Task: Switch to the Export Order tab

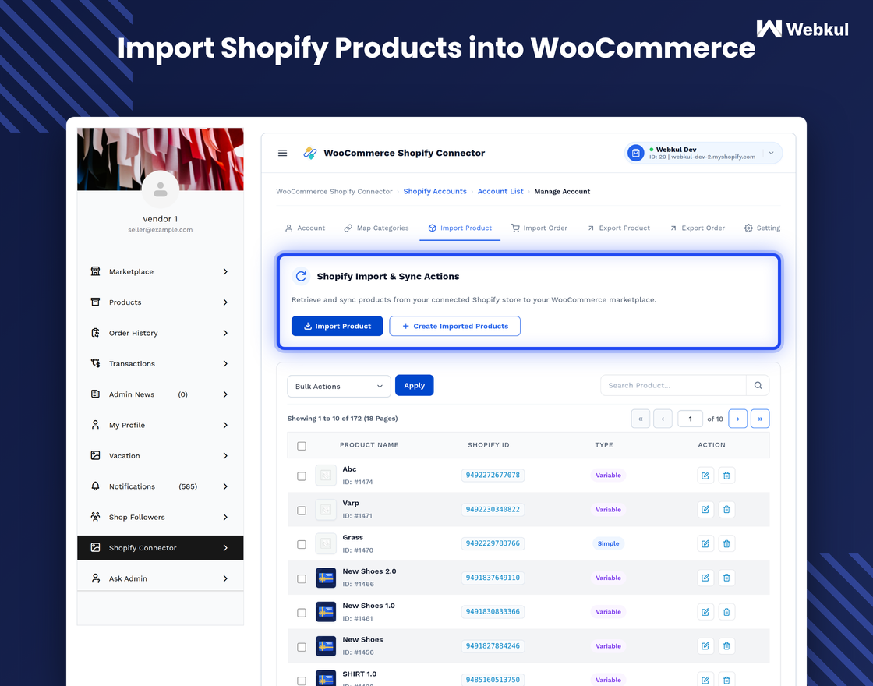Action: point(697,228)
